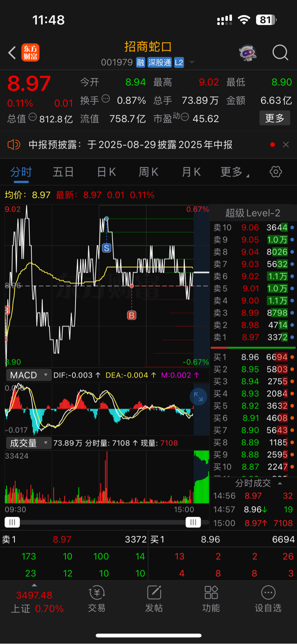The image size is (297, 644).
Task: Tap info icon next to 总值
Action: point(32,117)
